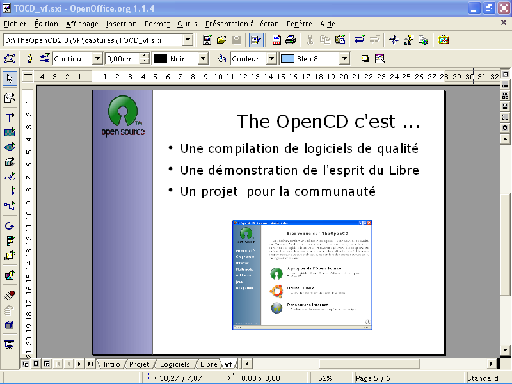Open the line color Noir dropdown

pos(203,59)
